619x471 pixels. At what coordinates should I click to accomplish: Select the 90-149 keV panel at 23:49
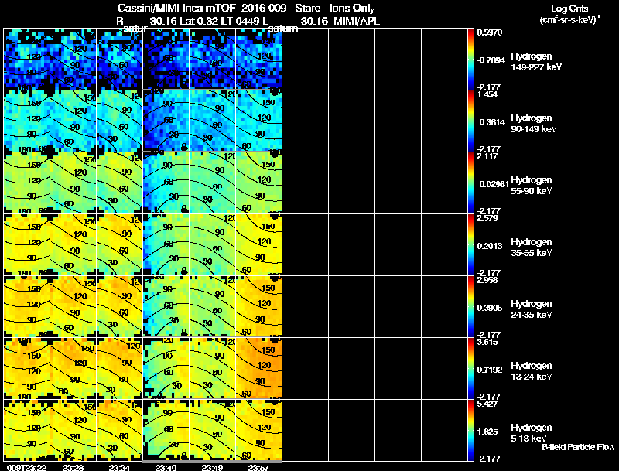213,121
